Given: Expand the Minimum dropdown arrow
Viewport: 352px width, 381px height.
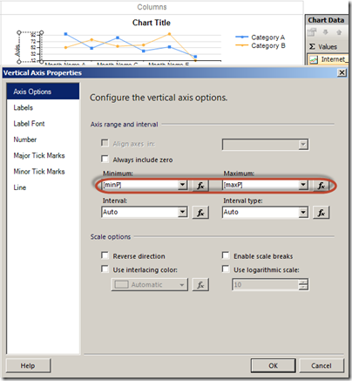Looking at the screenshot, I should [182, 185].
